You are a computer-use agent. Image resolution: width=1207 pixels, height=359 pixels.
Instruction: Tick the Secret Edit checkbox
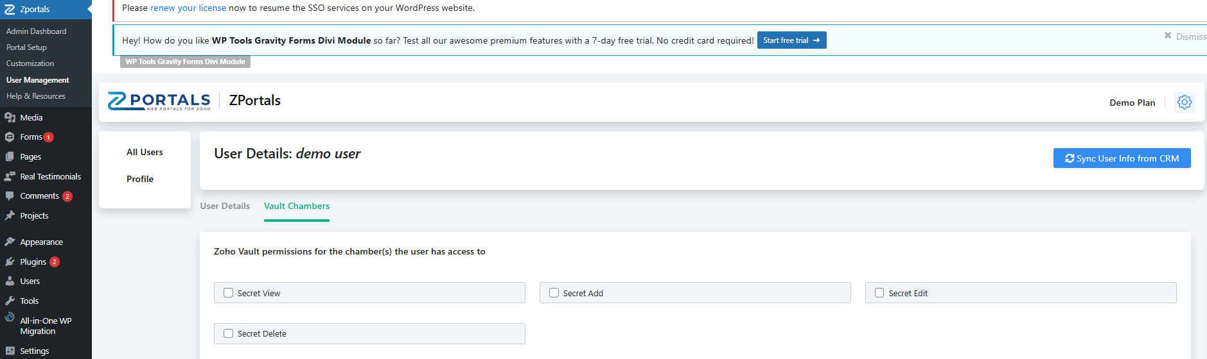pyautogui.click(x=879, y=293)
